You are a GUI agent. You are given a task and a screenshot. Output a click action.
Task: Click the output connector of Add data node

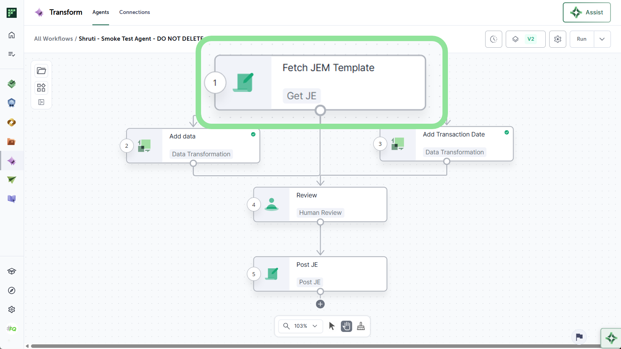(193, 163)
